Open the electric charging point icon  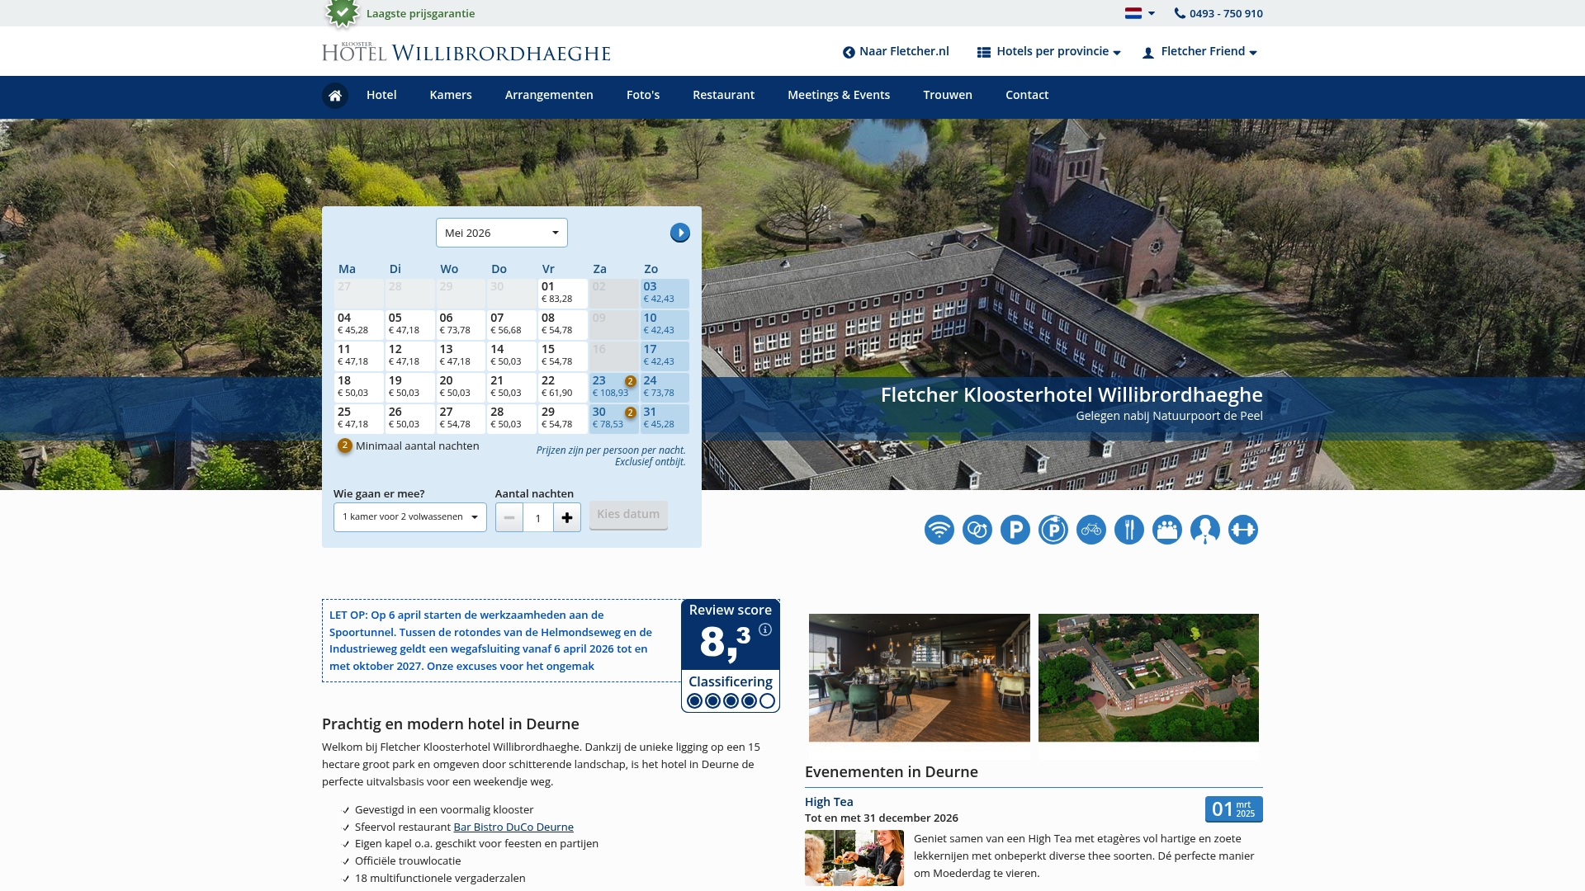click(1053, 530)
